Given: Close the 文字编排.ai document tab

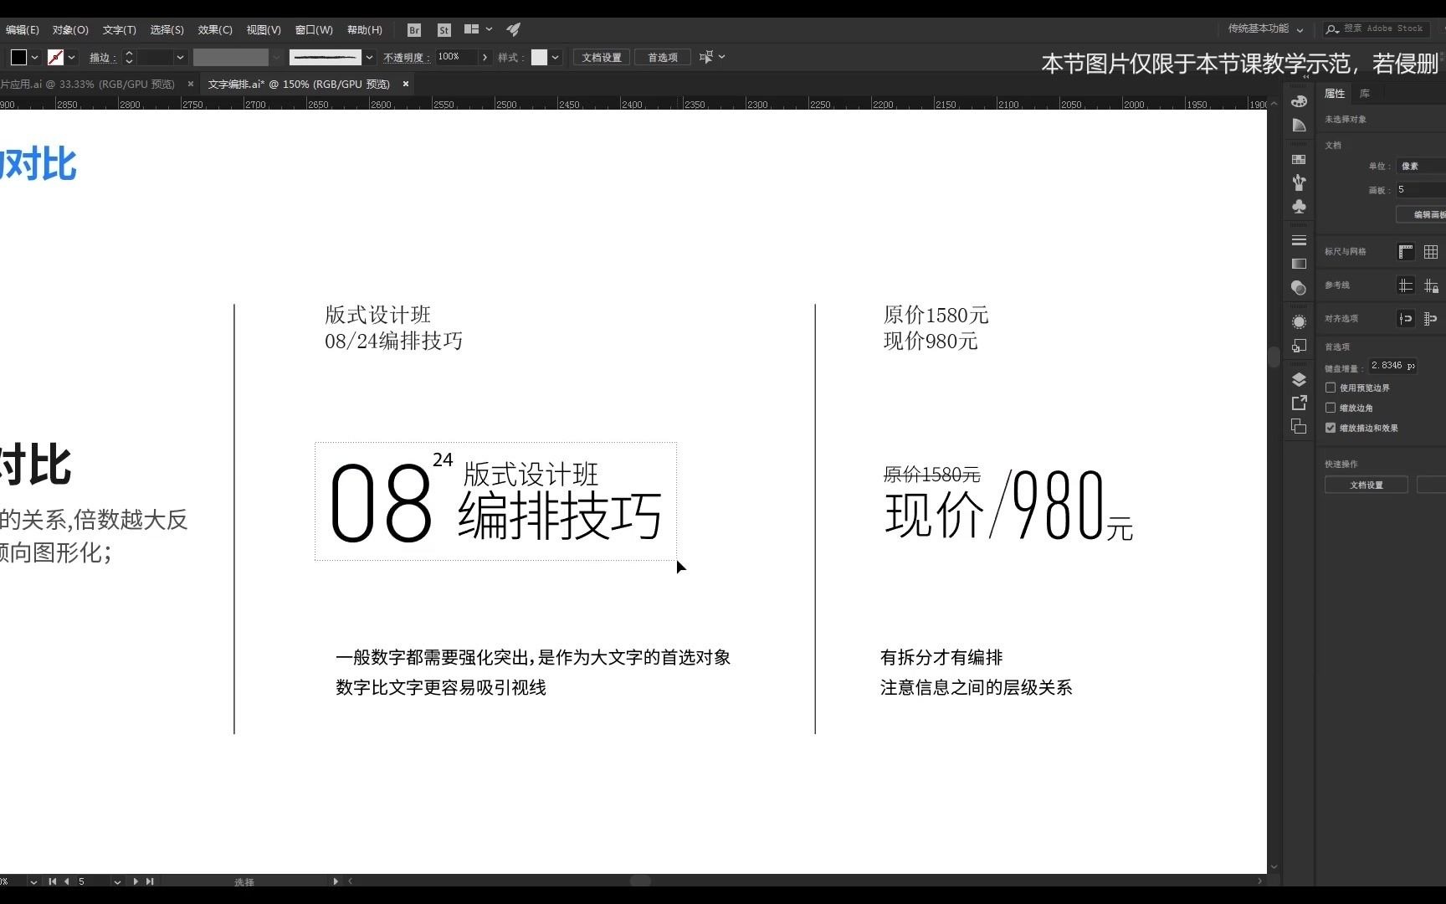Looking at the screenshot, I should coord(406,84).
